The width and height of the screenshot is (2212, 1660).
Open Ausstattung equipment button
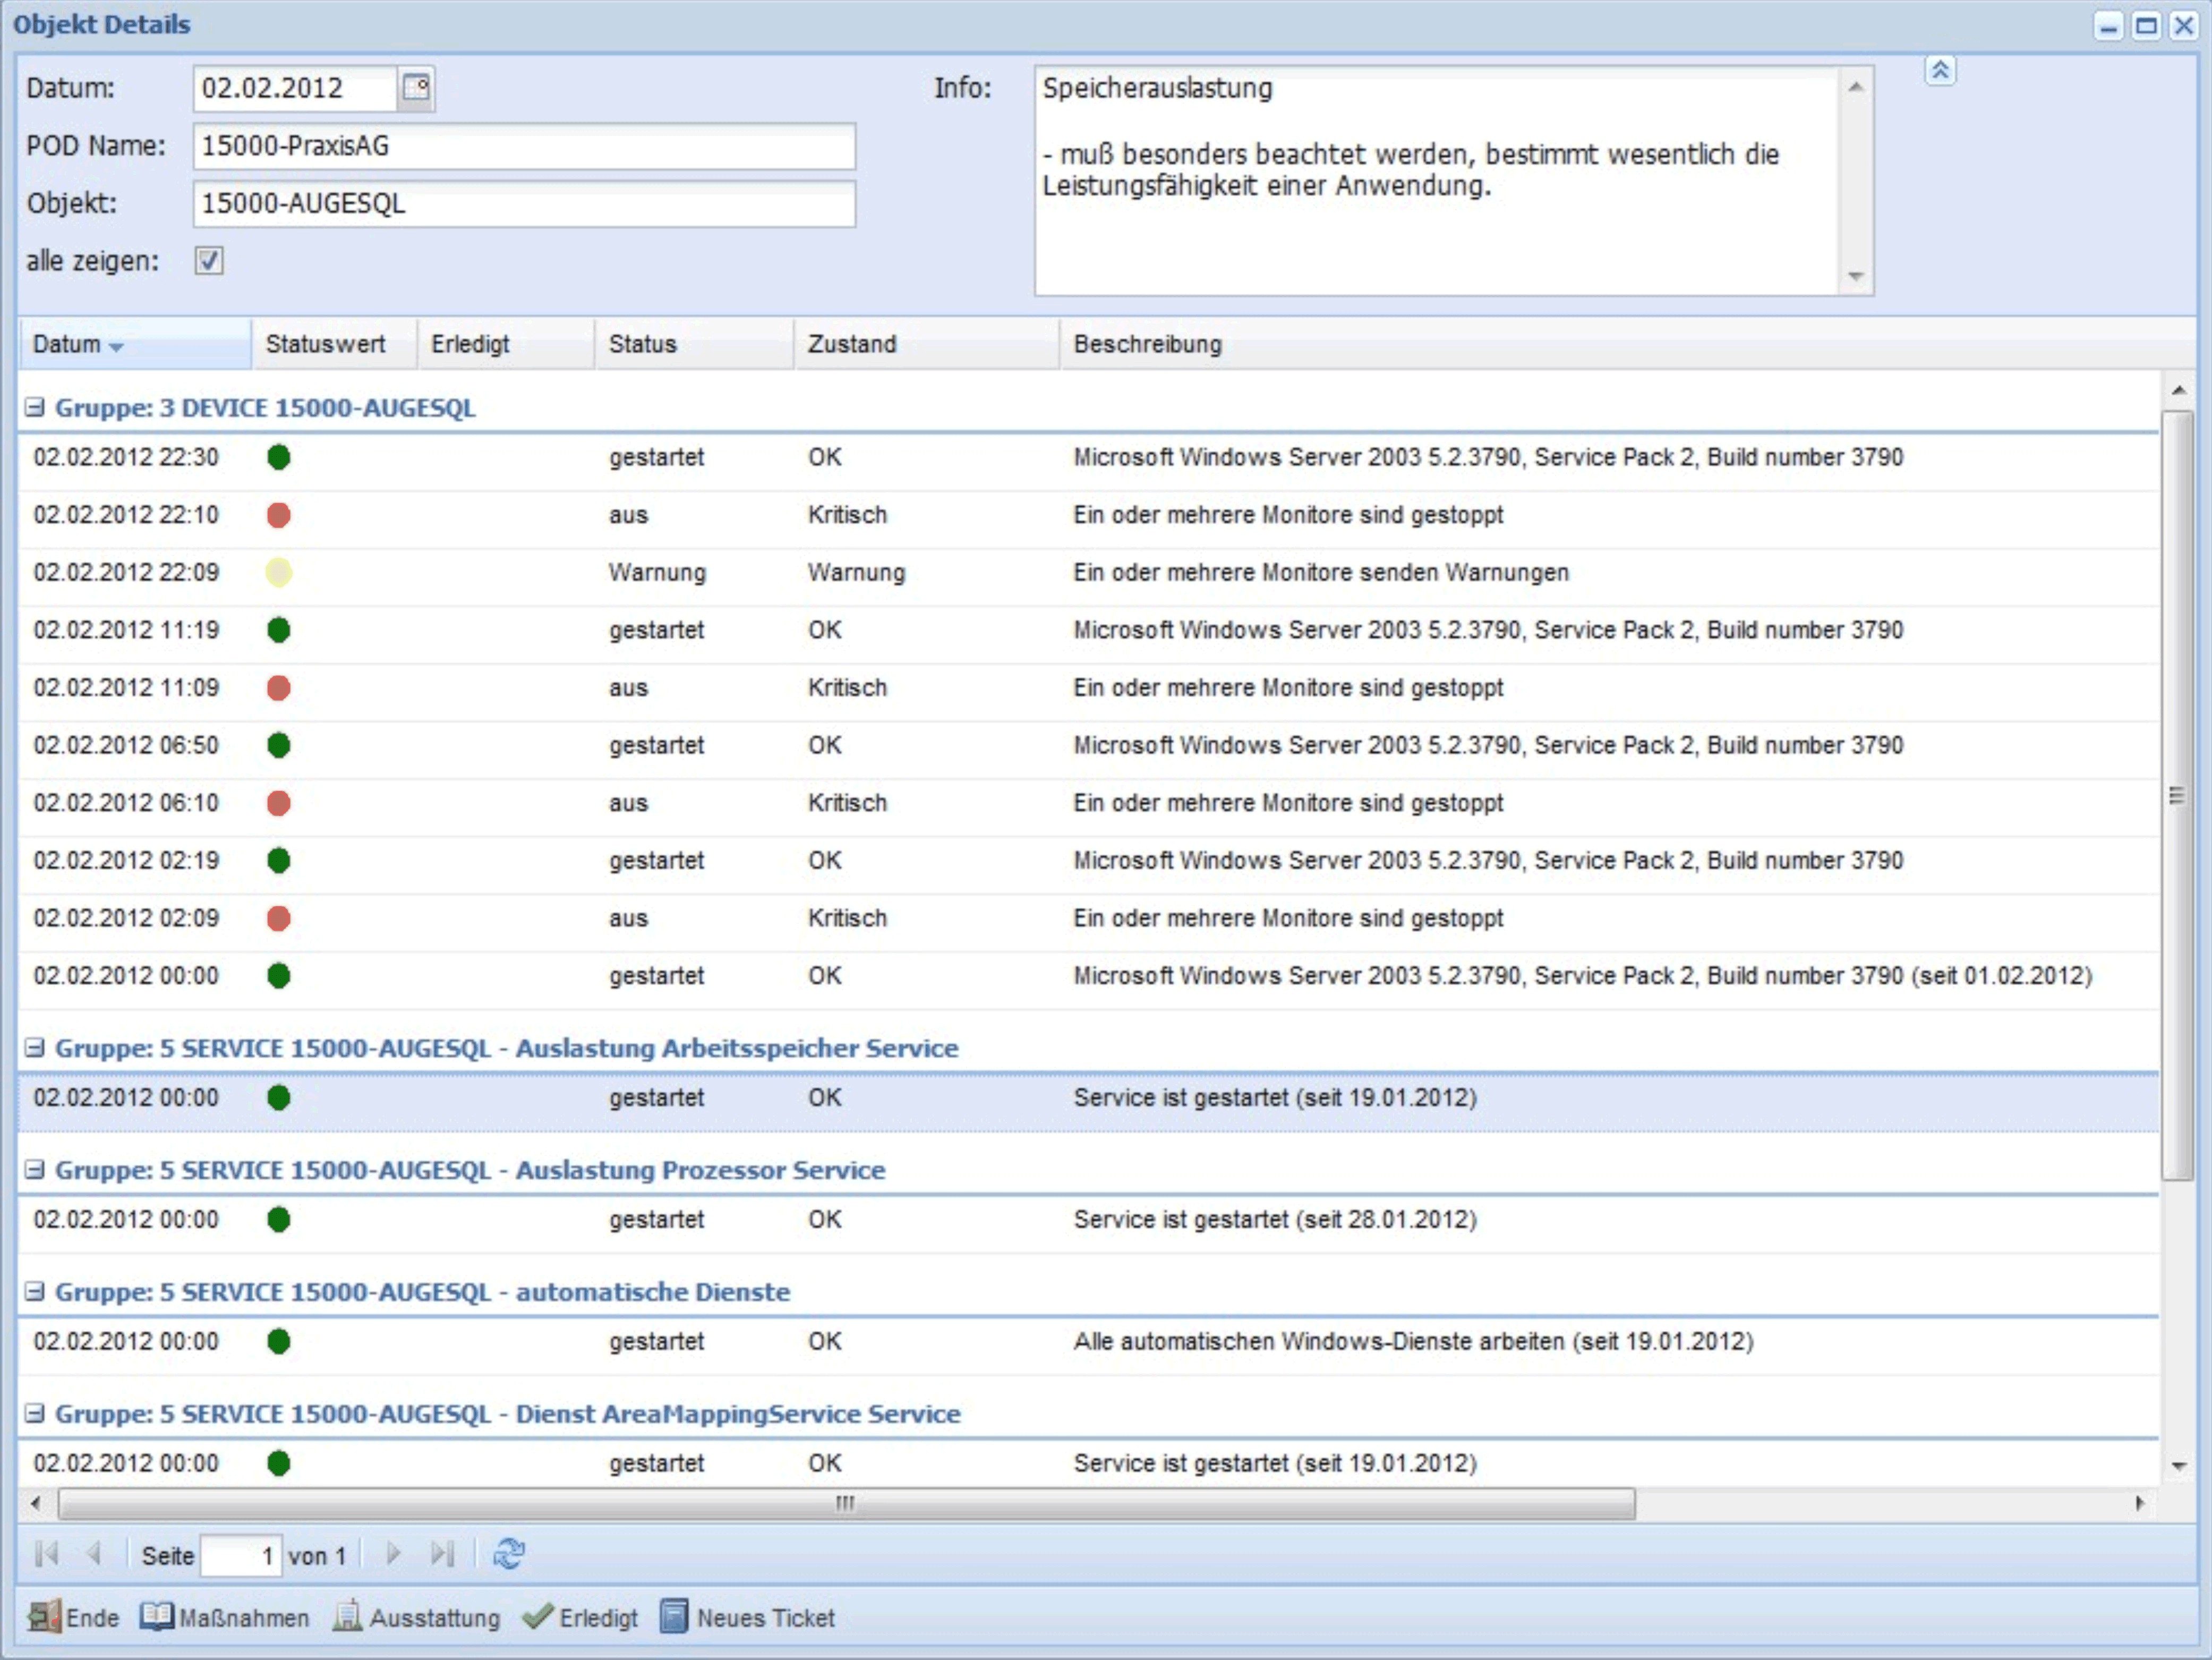point(416,1617)
